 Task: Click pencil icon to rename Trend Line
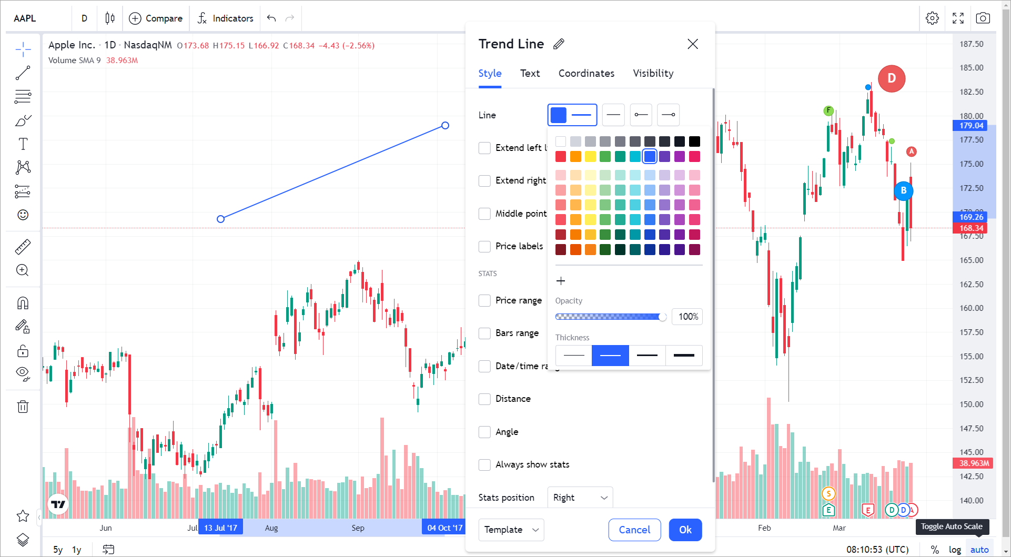559,44
